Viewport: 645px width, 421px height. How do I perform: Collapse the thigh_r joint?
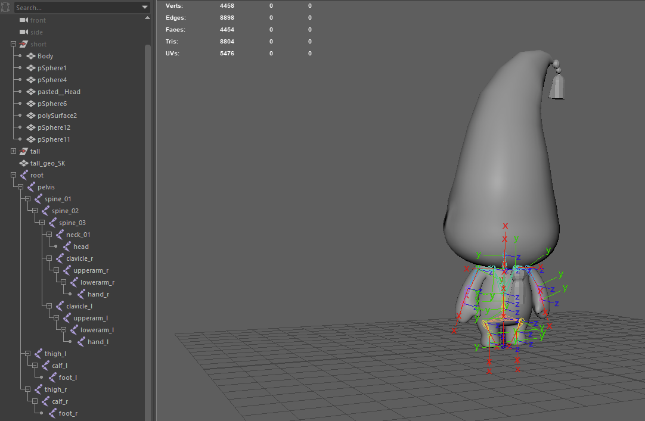tap(27, 389)
